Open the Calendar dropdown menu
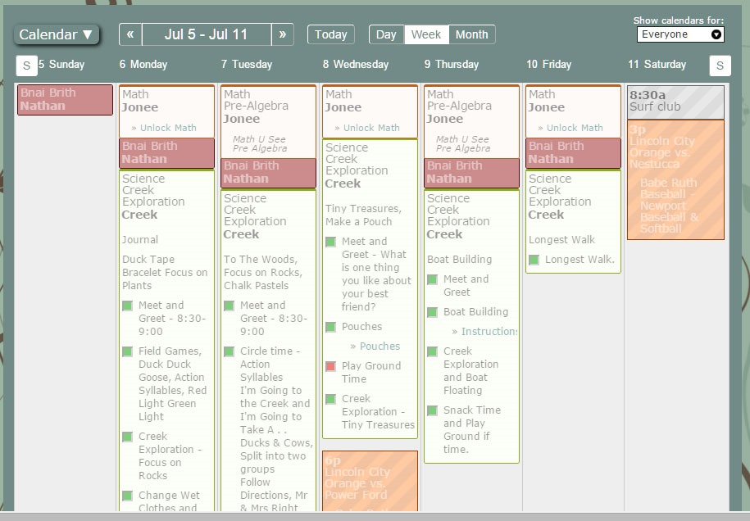This screenshot has height=521, width=750. (x=57, y=34)
